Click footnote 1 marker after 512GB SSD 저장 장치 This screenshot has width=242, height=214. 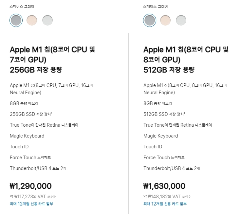[184, 113]
